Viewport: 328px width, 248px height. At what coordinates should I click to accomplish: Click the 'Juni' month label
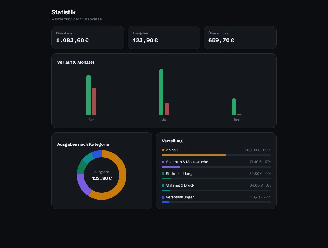(x=236, y=120)
